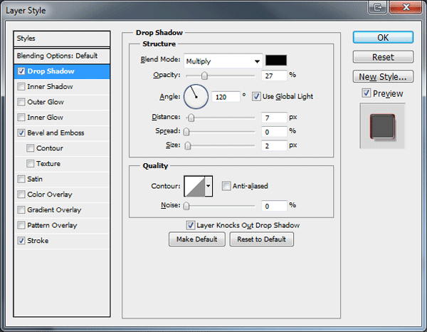Enable Anti-aliased checkbox

tap(226, 186)
